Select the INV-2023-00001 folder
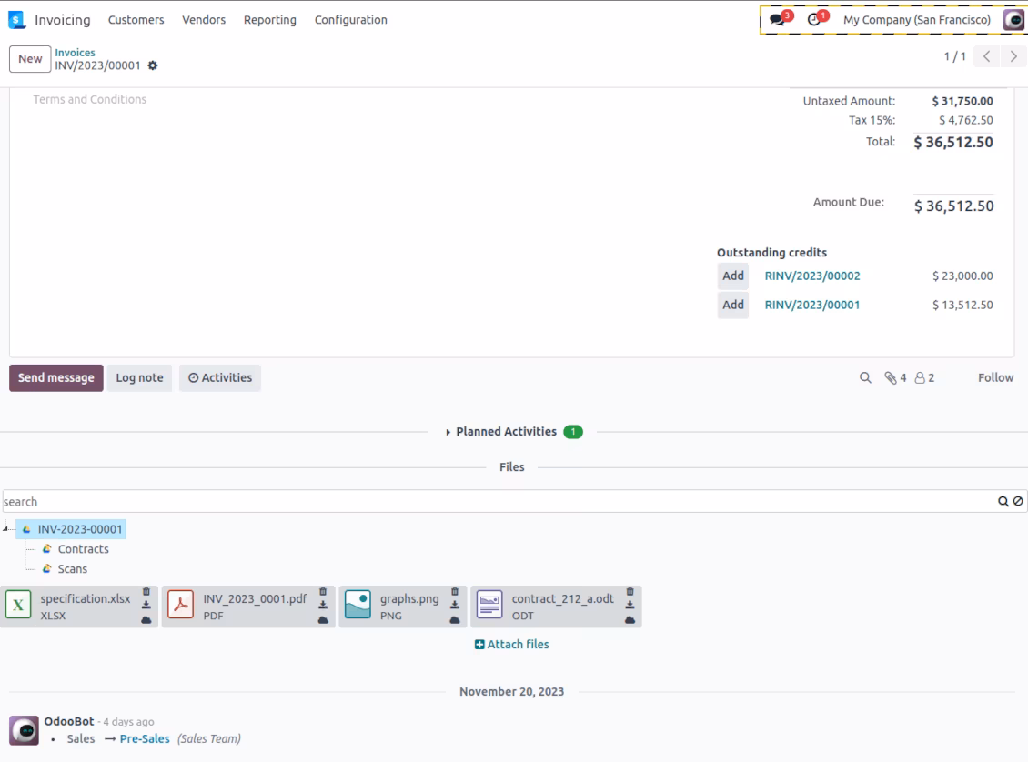The image size is (1028, 762). pos(72,529)
